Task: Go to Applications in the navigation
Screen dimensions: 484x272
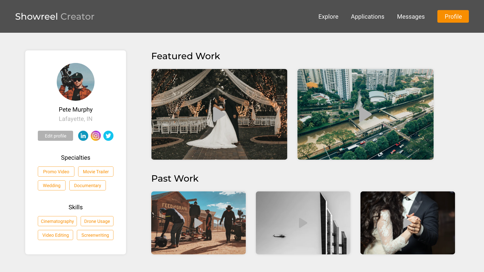Action: pyautogui.click(x=368, y=17)
